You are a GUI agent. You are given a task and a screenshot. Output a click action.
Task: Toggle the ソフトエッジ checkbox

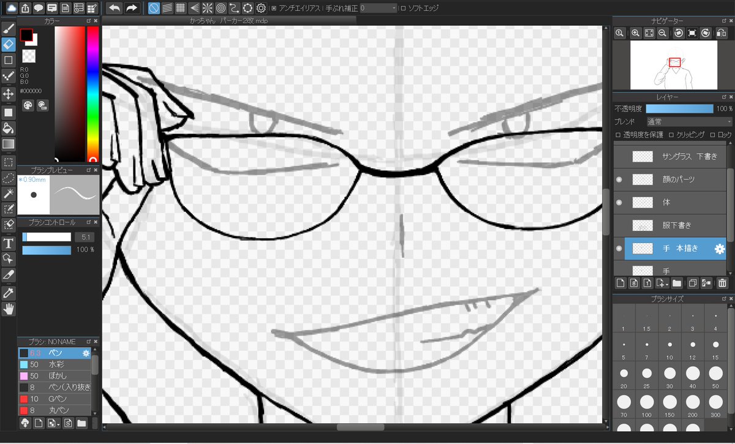[x=402, y=8]
